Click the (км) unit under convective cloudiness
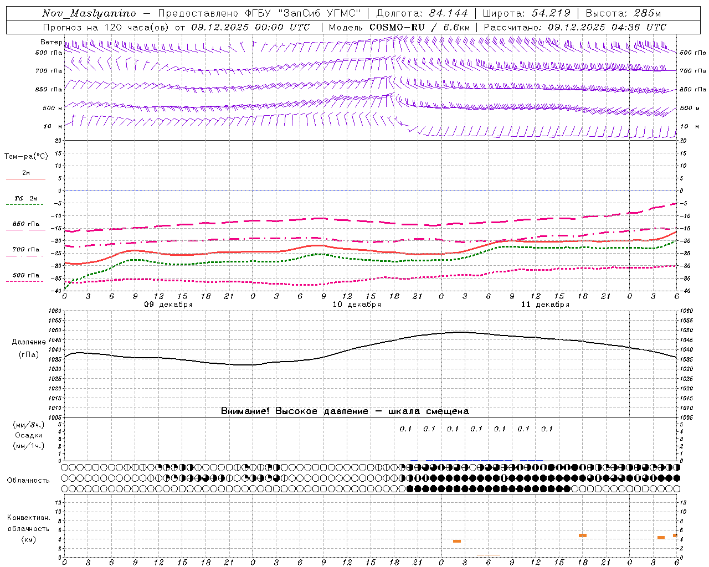709x567 pixels. point(29,539)
